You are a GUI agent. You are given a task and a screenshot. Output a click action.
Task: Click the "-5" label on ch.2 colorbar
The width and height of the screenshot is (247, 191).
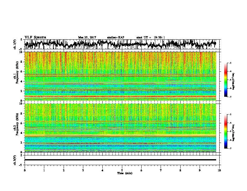tap(230, 131)
